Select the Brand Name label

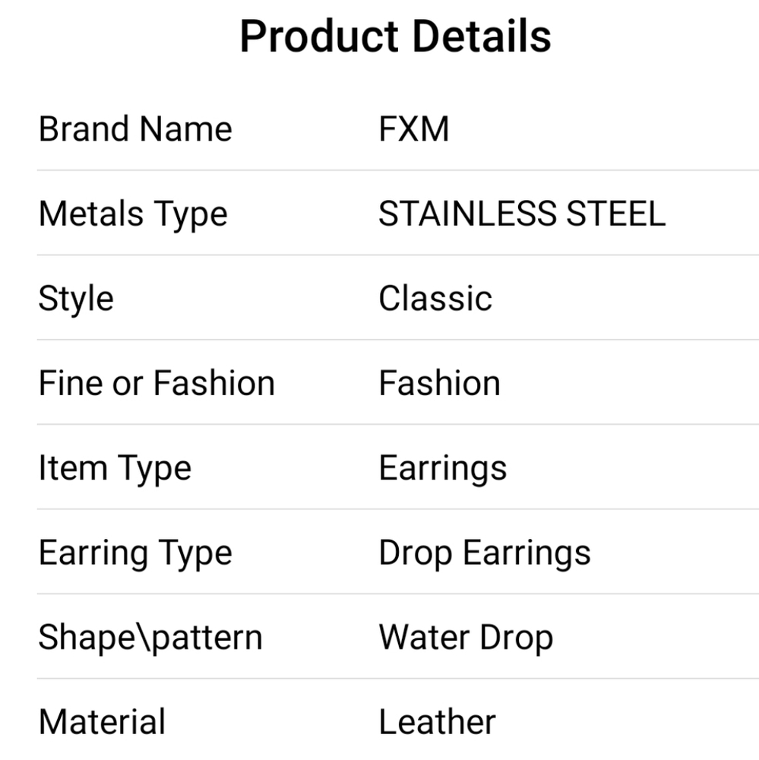tap(136, 129)
